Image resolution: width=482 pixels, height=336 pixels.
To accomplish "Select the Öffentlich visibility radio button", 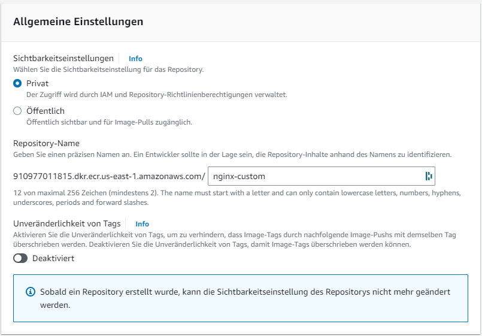I will (x=17, y=111).
